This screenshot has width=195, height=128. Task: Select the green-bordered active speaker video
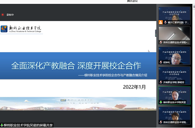click(x=174, y=96)
